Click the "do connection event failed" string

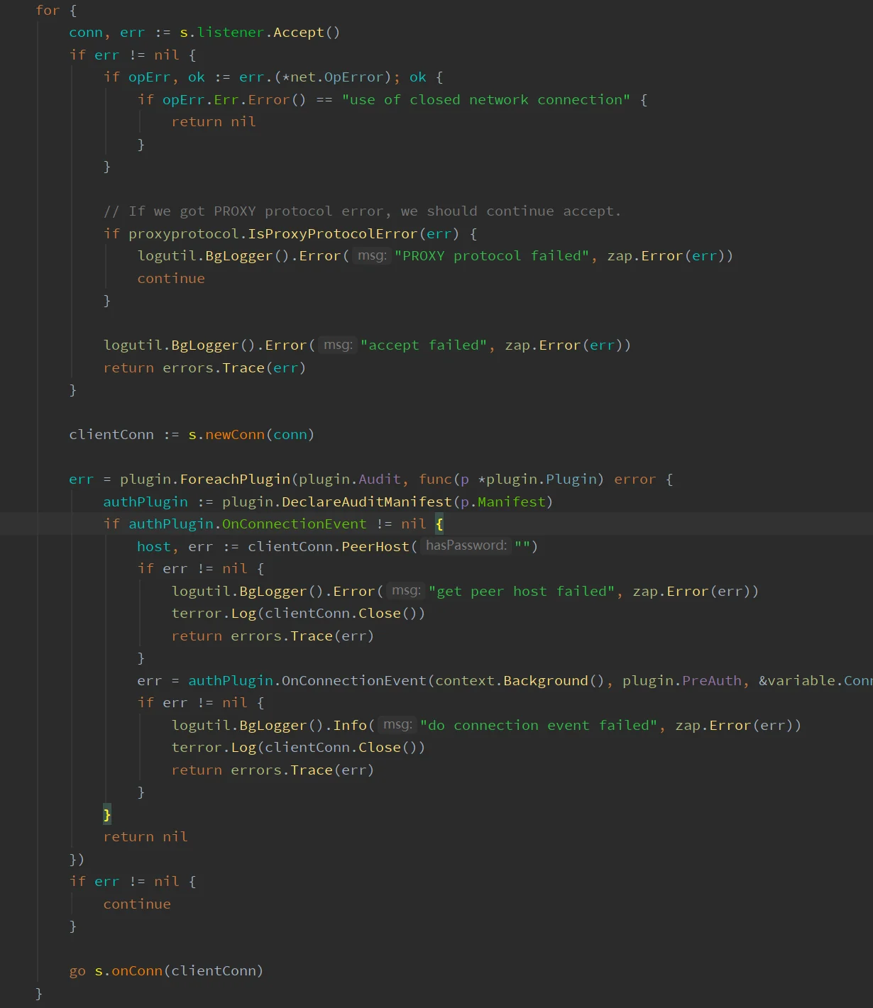pos(539,726)
